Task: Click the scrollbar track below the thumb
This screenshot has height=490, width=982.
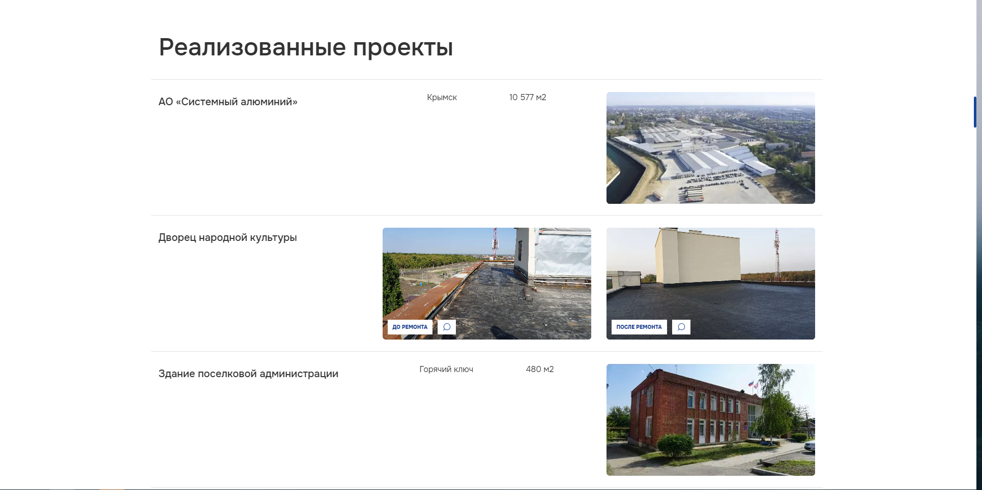Action: pyautogui.click(x=975, y=305)
